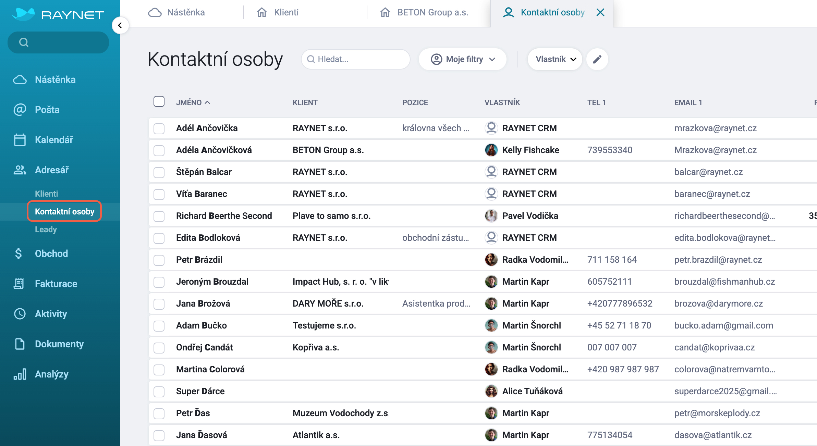This screenshot has width=817, height=446.
Task: Check the Edita Bodloková row checkbox
Action: tap(159, 238)
